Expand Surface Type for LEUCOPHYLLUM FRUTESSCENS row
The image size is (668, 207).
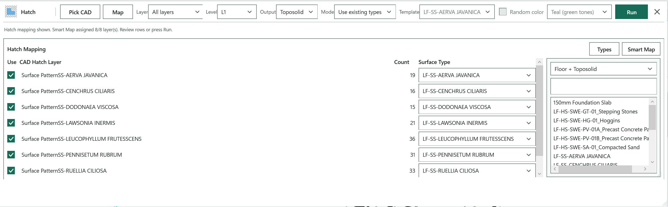[x=477, y=139]
